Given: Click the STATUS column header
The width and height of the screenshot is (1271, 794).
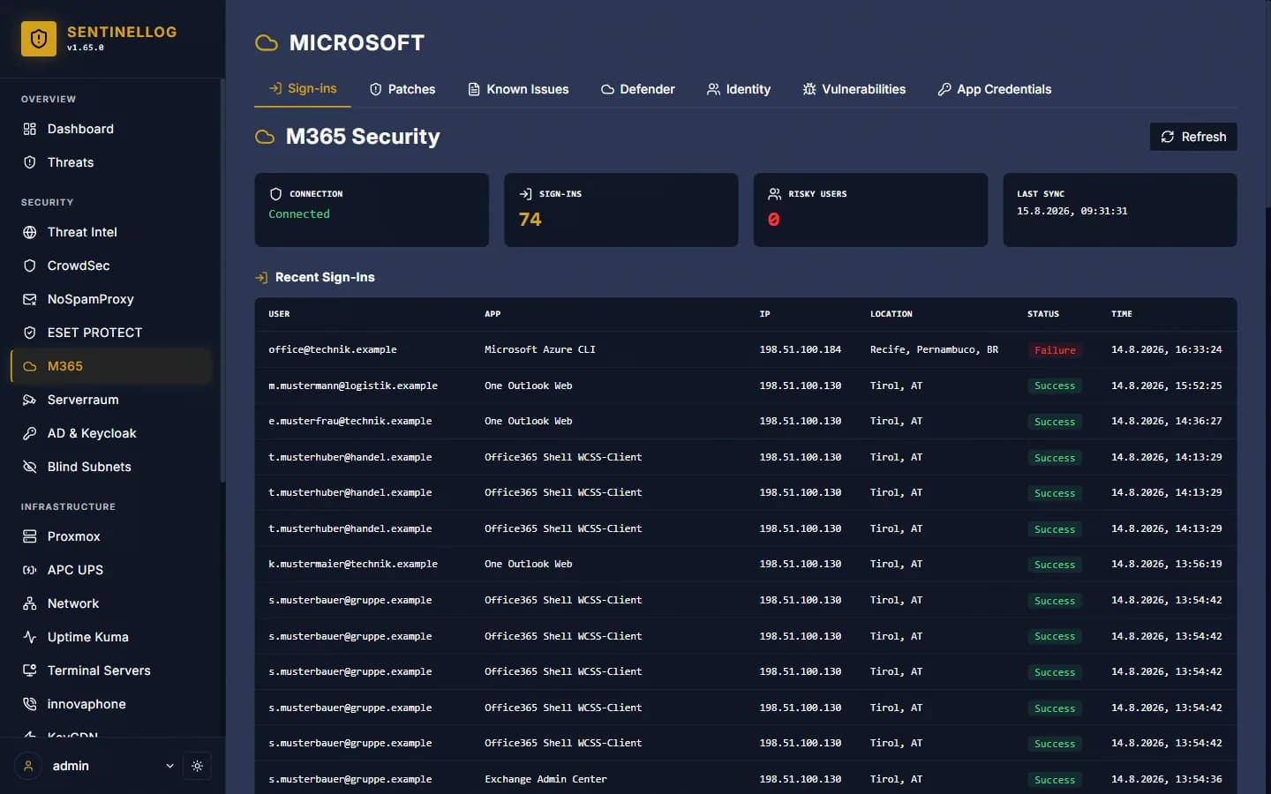Looking at the screenshot, I should tap(1043, 314).
